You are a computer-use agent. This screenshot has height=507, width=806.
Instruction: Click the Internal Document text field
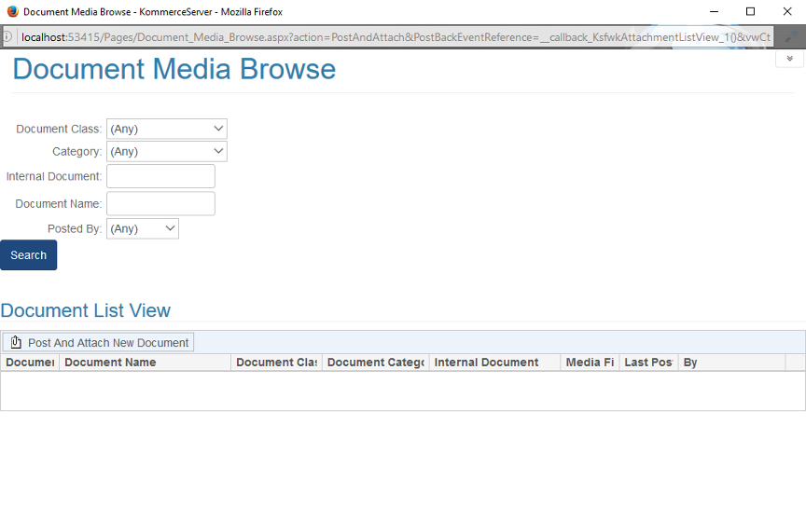(160, 176)
